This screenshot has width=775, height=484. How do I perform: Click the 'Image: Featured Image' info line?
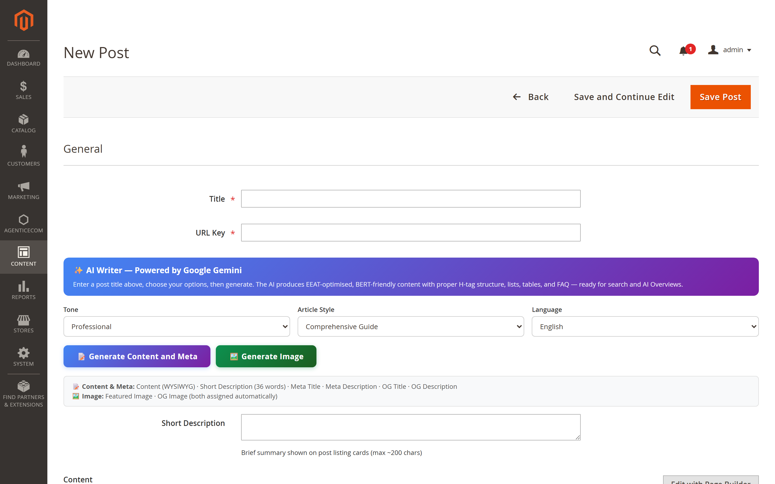click(x=175, y=396)
